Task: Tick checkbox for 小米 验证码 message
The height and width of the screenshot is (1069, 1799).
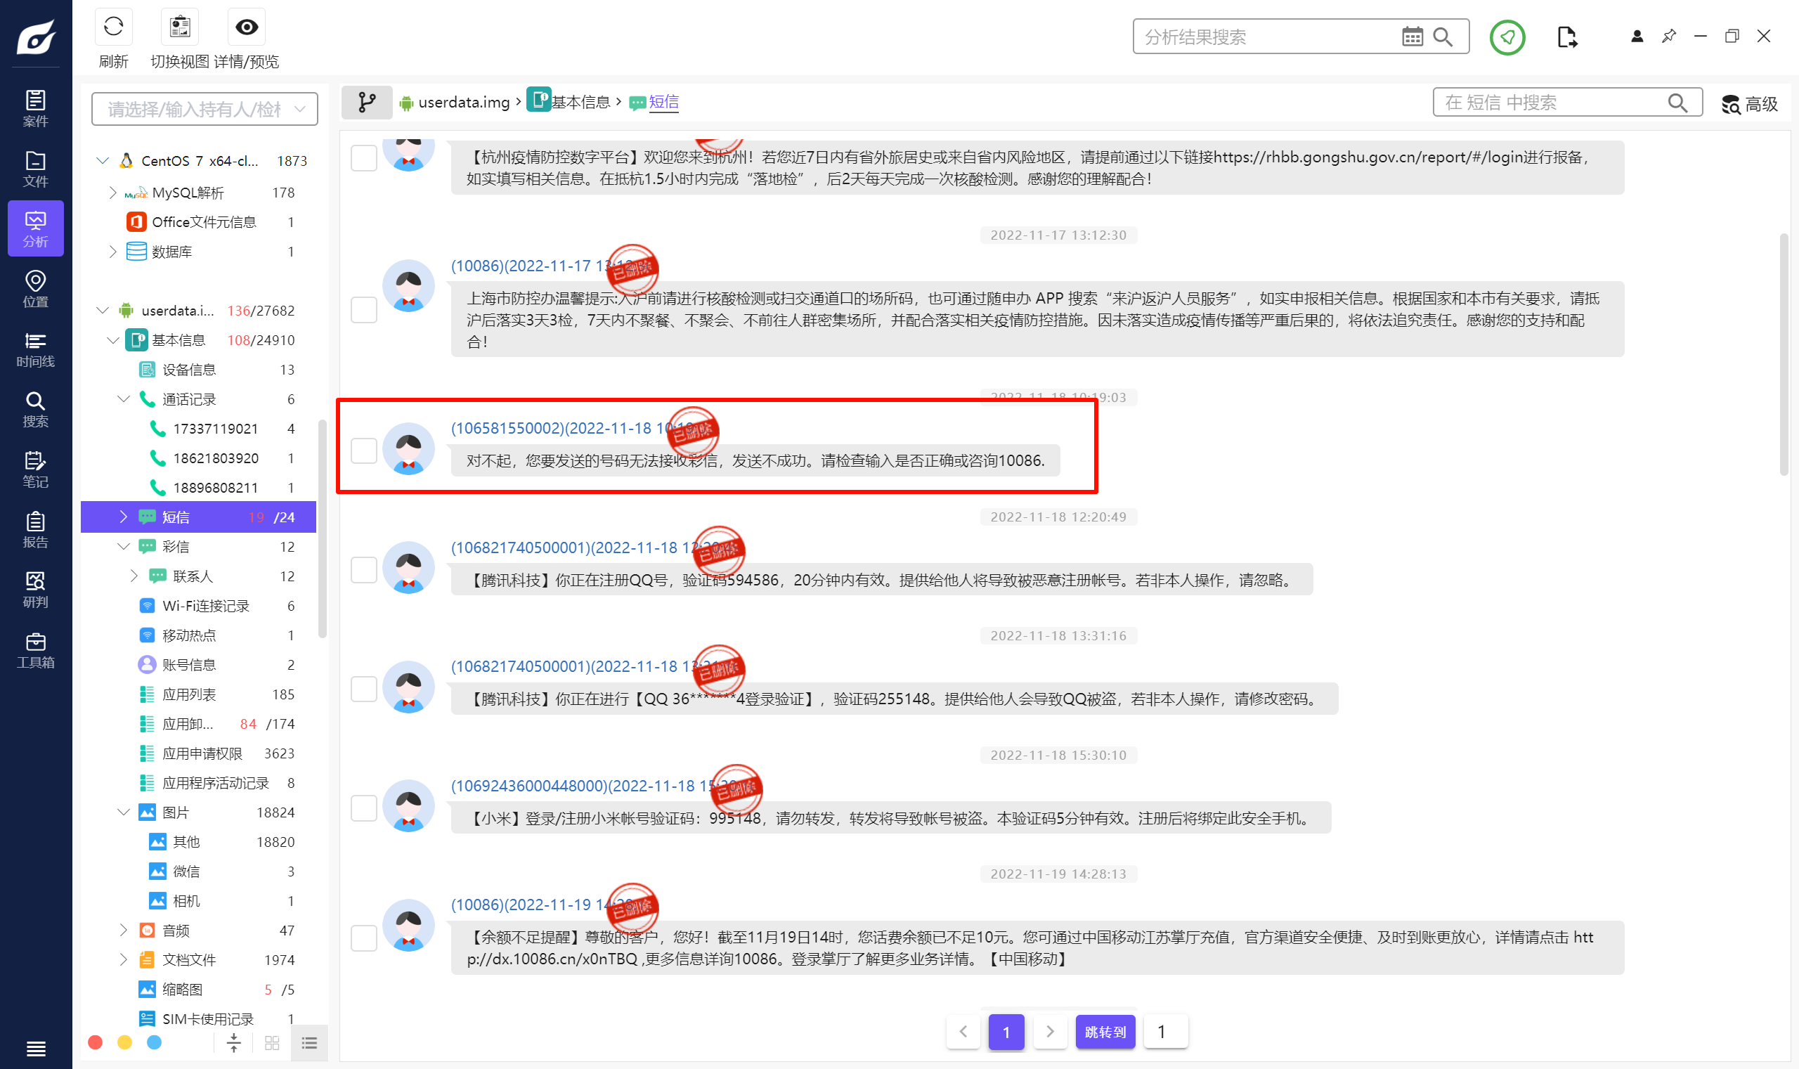Action: click(364, 808)
